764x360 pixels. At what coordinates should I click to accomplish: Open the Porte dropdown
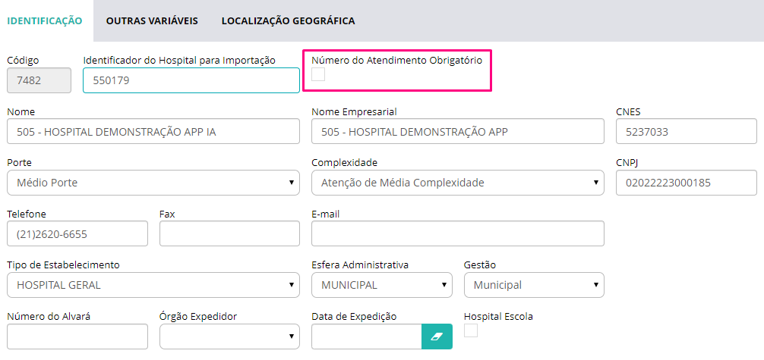(x=153, y=183)
